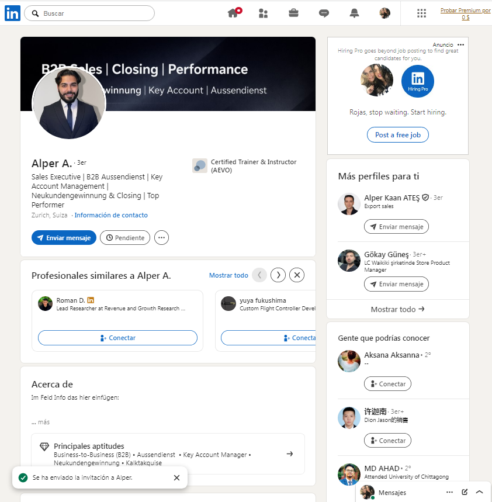Close the invitation sent notification

pyautogui.click(x=176, y=477)
